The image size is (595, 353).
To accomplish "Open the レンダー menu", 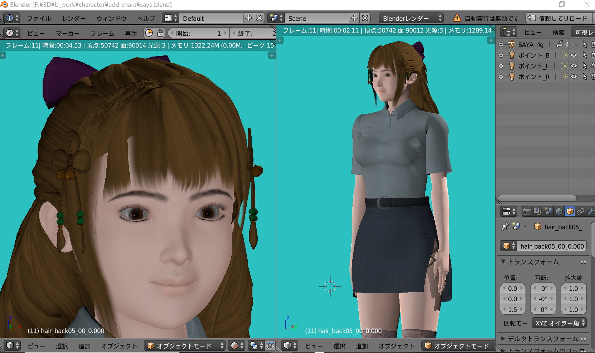I will pyautogui.click(x=74, y=18).
